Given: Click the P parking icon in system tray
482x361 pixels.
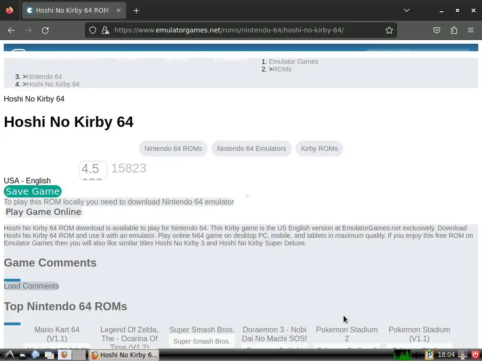Looking at the screenshot, I should [x=429, y=355].
